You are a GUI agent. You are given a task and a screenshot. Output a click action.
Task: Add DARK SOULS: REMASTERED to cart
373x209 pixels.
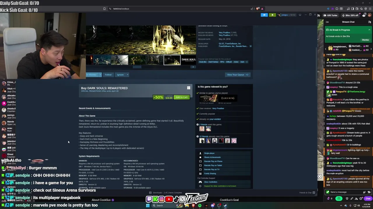click(x=182, y=97)
